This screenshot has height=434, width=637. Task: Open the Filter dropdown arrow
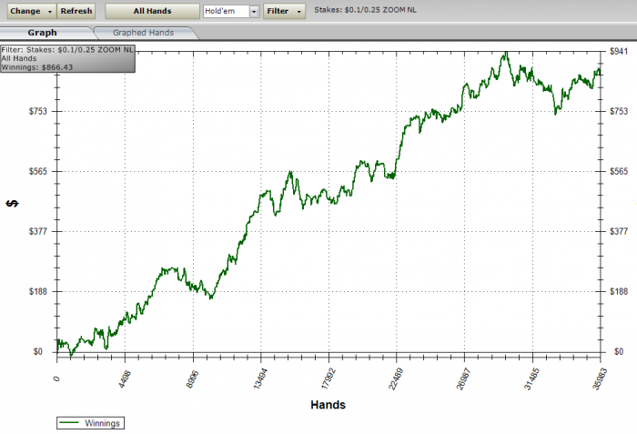[299, 12]
